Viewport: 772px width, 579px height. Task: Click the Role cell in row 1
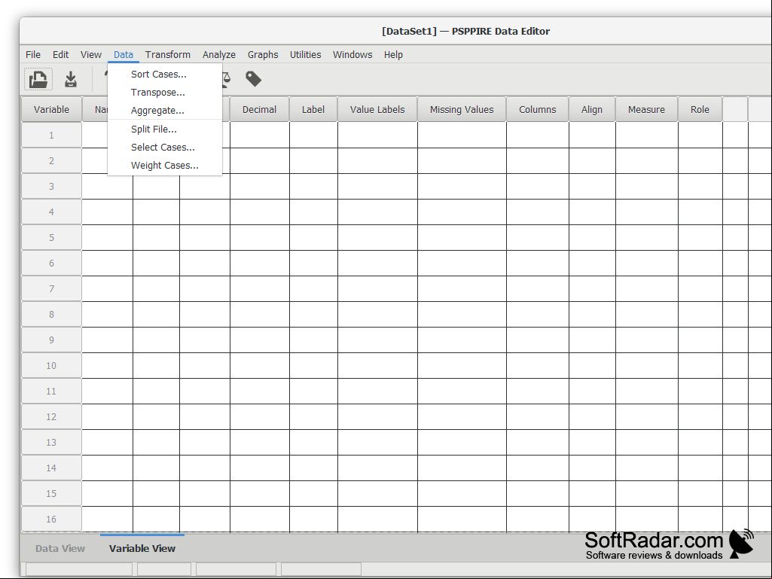click(x=700, y=135)
